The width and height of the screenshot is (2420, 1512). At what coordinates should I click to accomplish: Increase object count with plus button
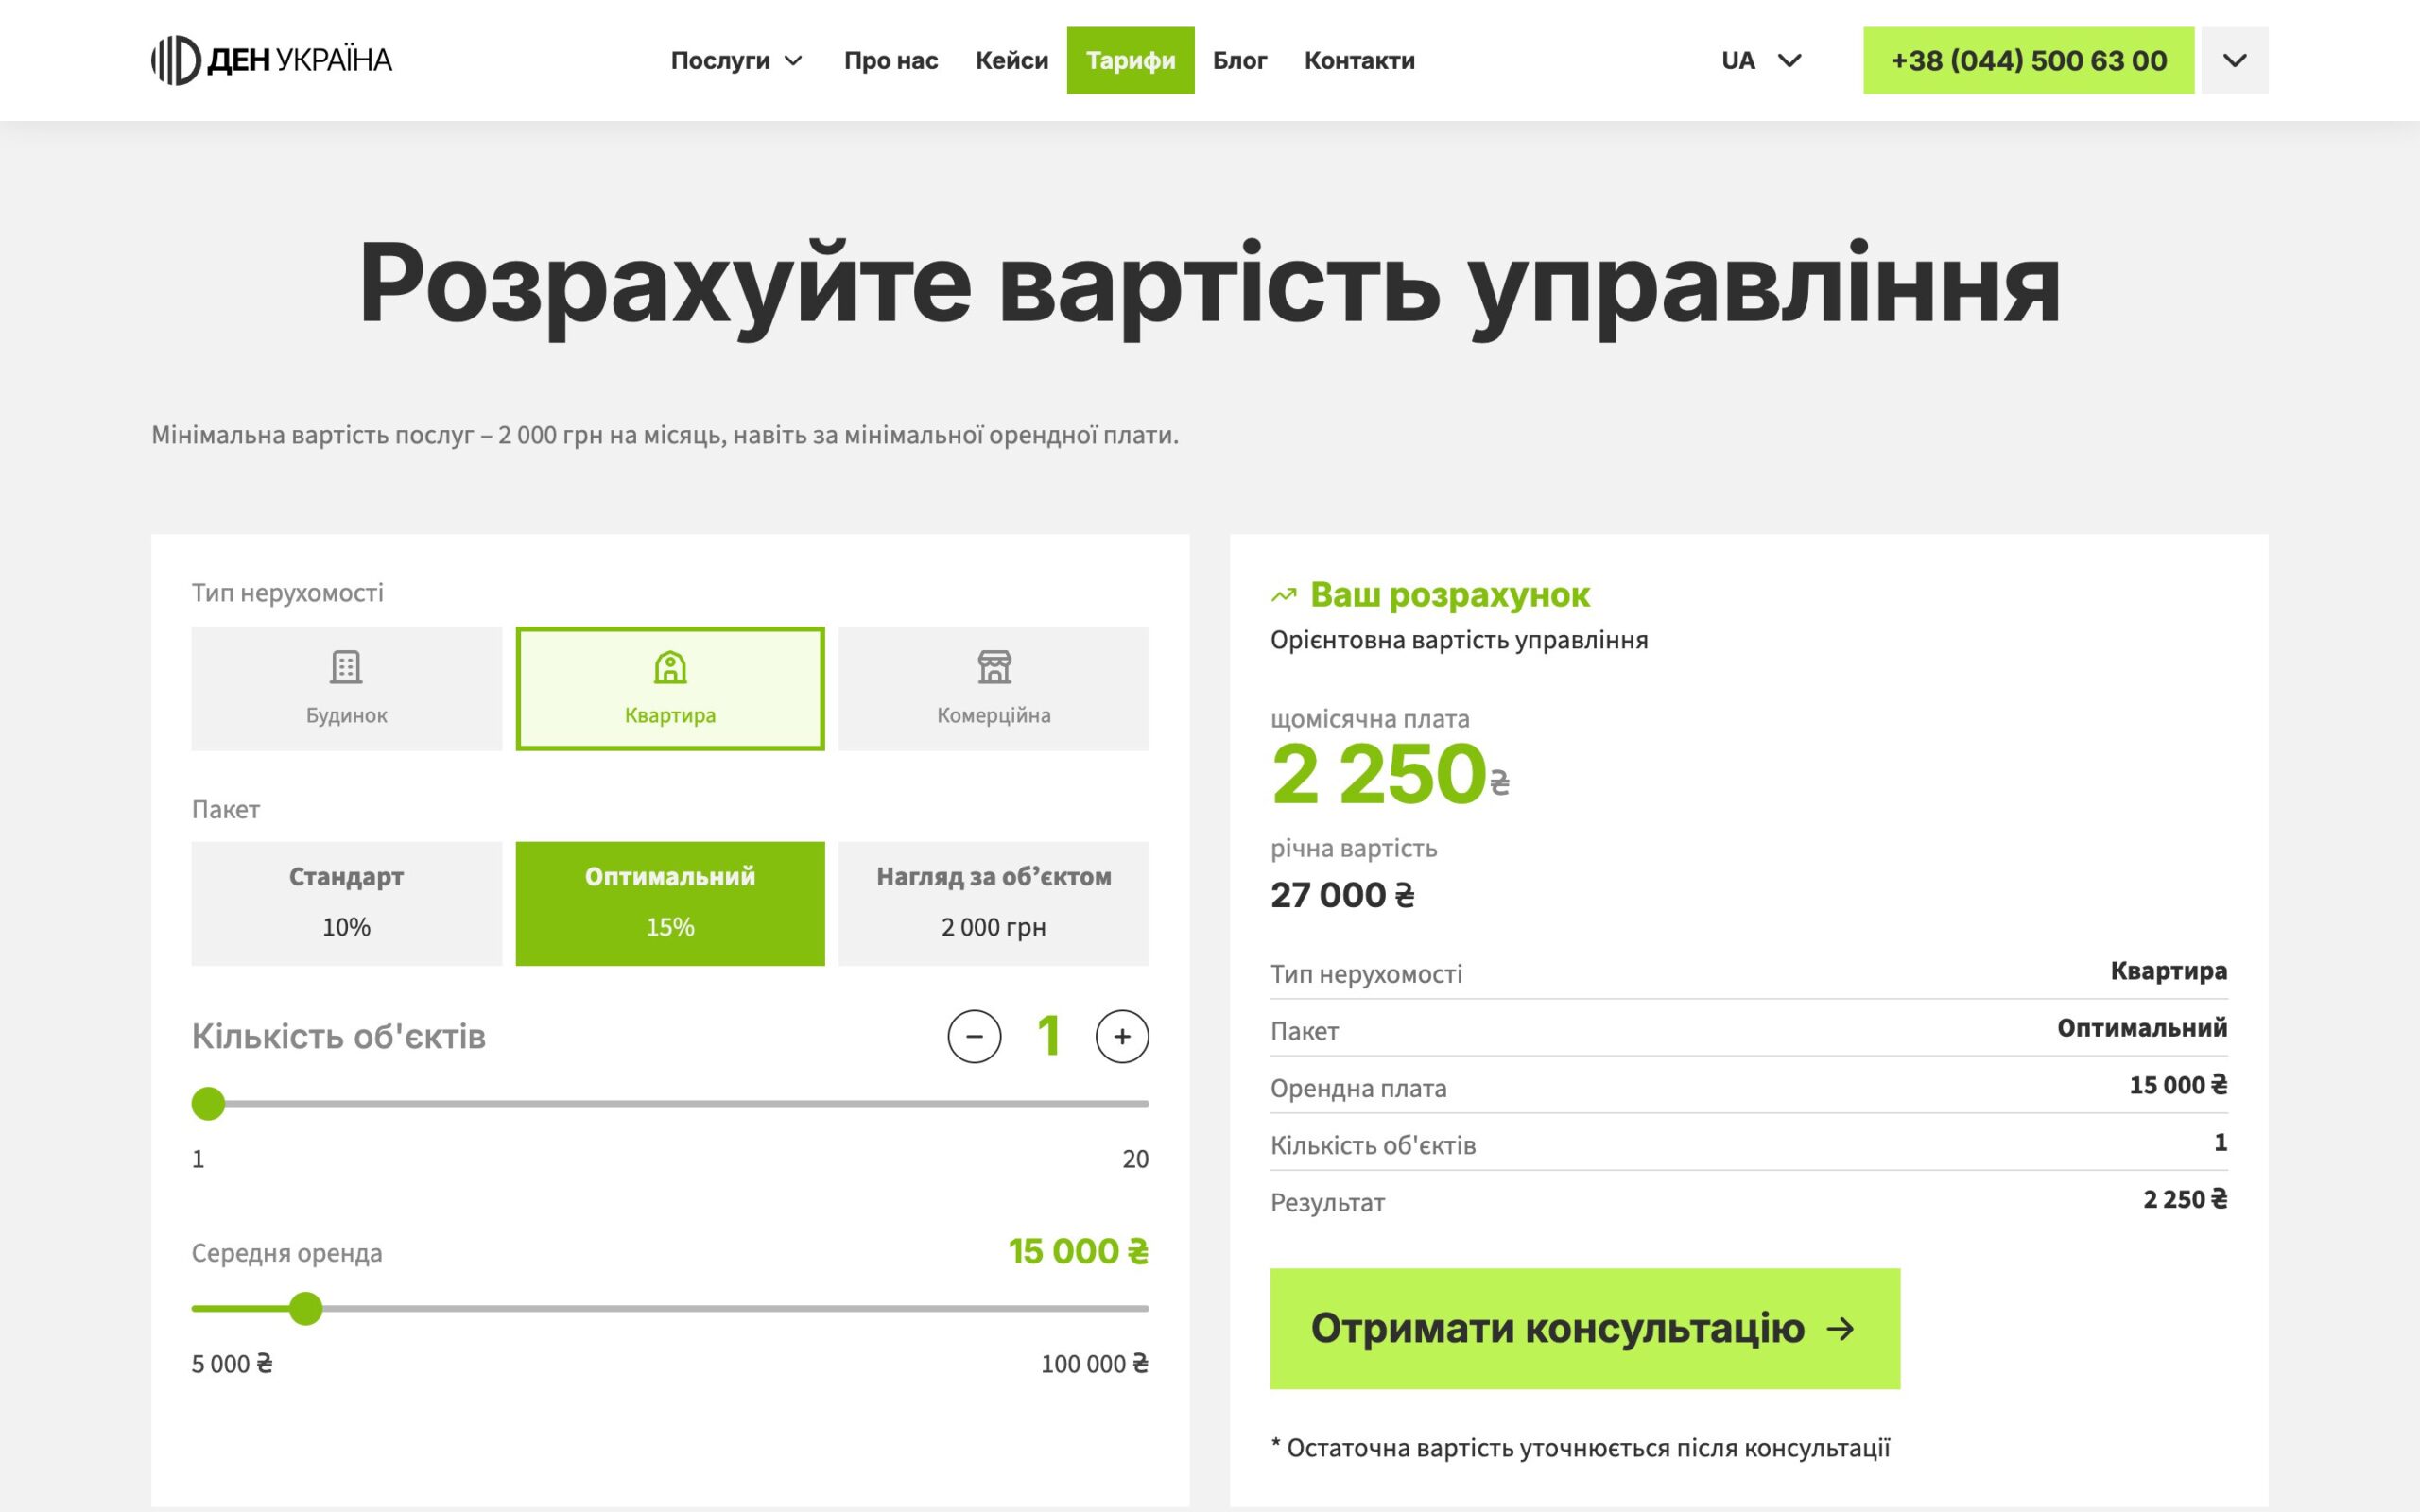point(1122,1036)
